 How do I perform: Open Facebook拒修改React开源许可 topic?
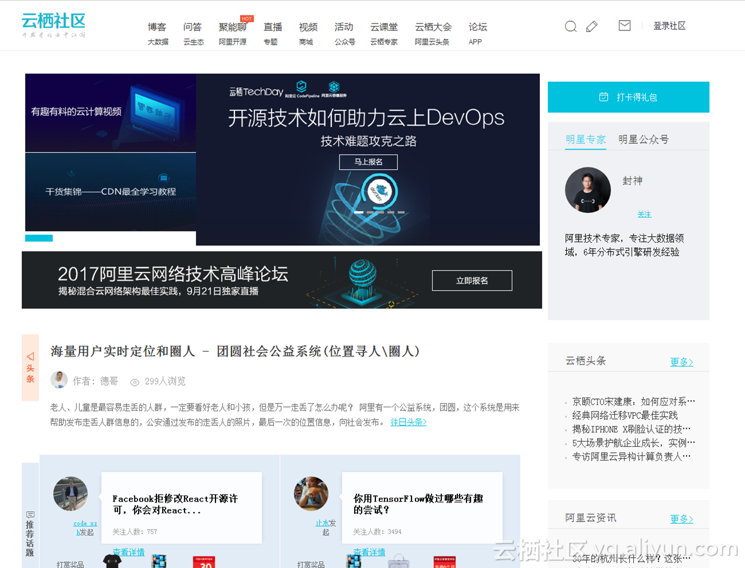[175, 504]
